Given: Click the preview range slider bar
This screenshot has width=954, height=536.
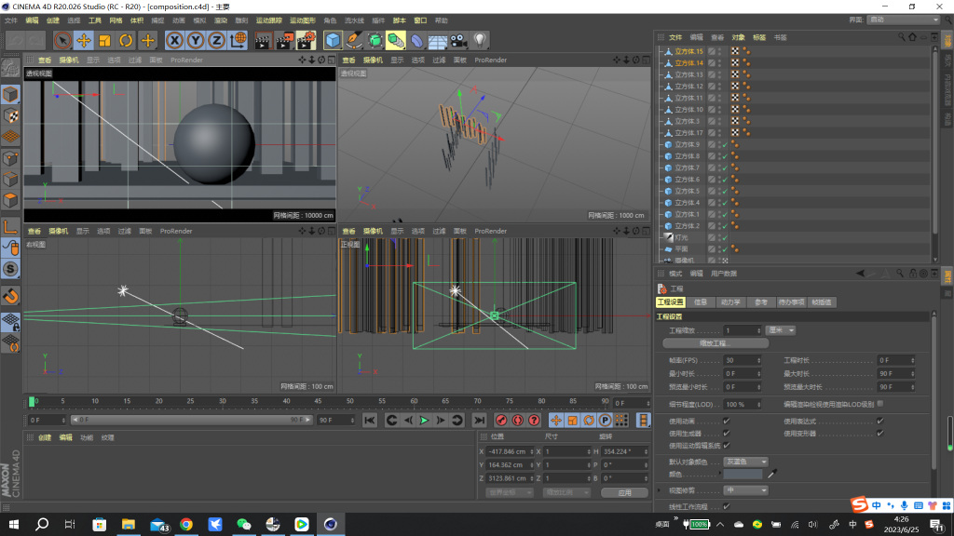Looking at the screenshot, I should coord(192,420).
